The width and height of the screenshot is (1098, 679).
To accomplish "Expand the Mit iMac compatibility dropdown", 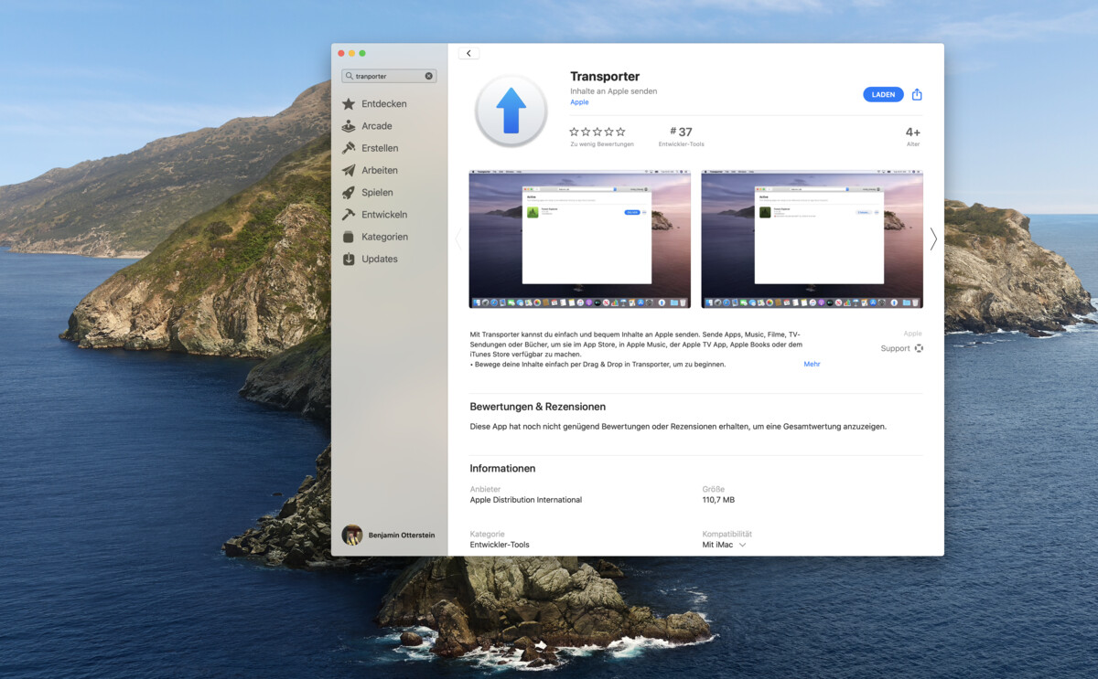I will click(x=725, y=544).
